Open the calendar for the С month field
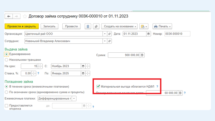Image resolution: width=215 pixels, height=121 pixels. 83,66
